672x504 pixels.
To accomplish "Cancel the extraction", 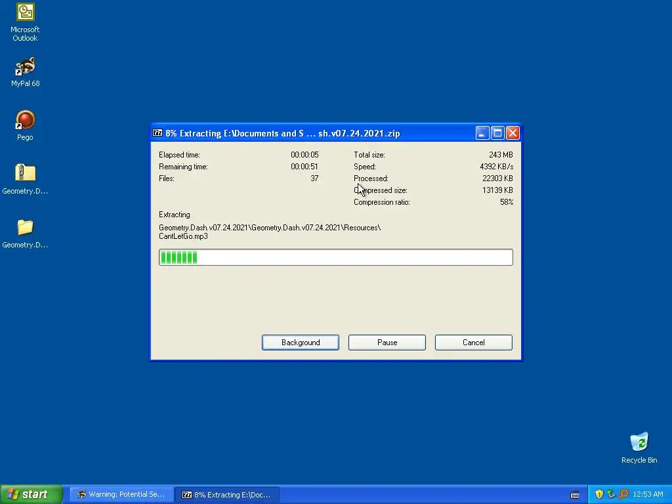I will coord(474,343).
